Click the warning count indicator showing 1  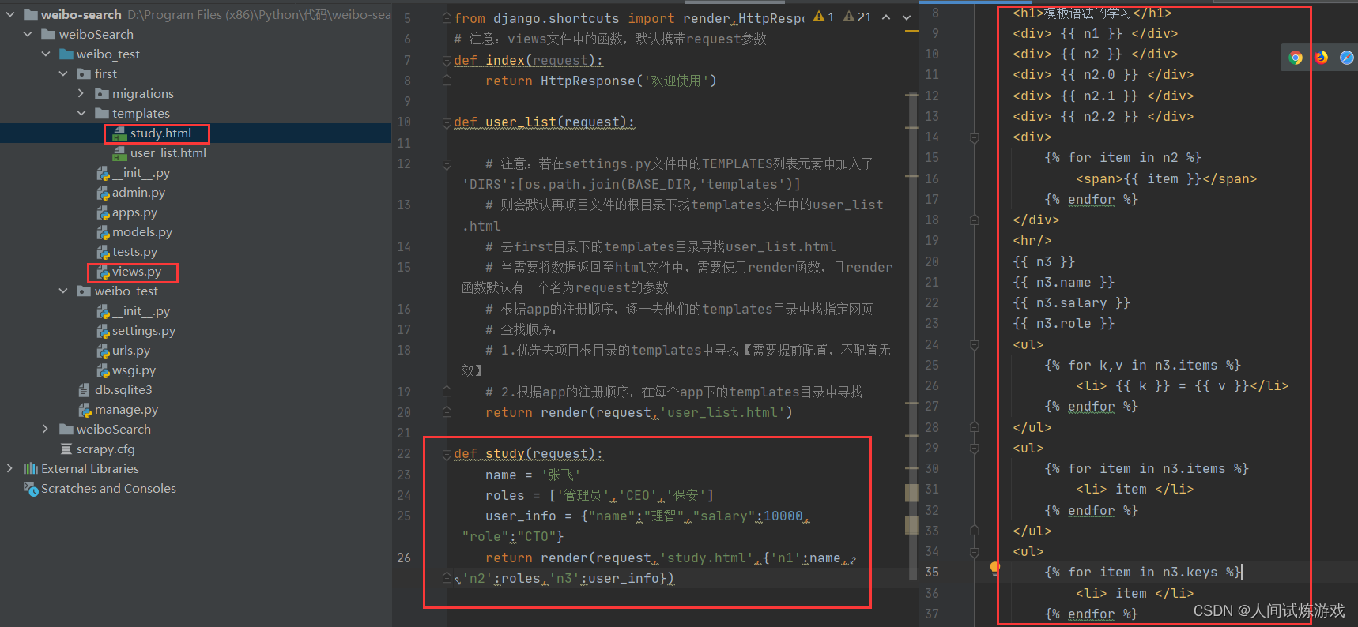[824, 17]
